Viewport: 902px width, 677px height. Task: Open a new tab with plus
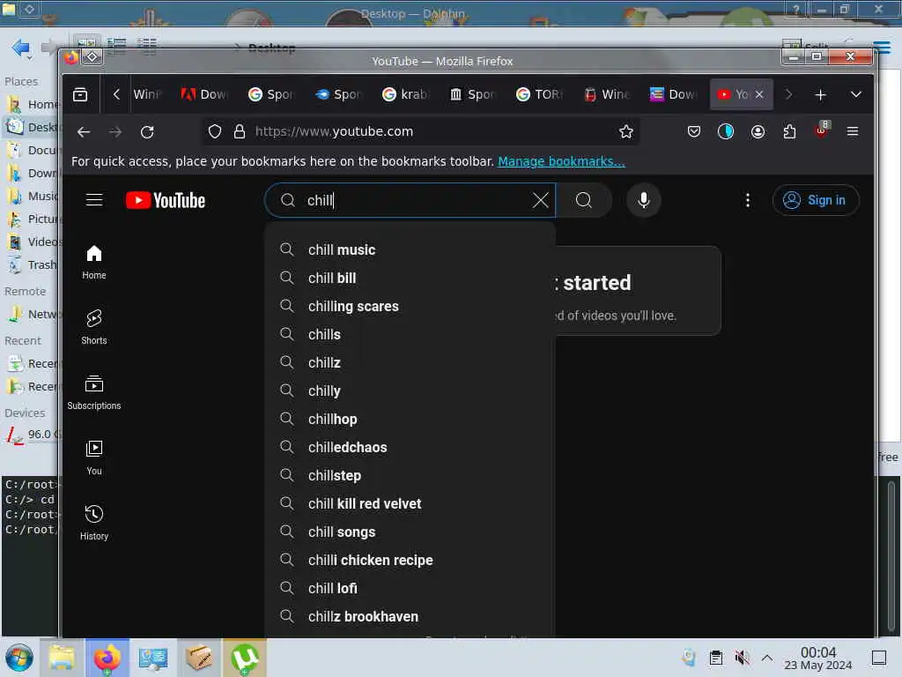click(820, 94)
